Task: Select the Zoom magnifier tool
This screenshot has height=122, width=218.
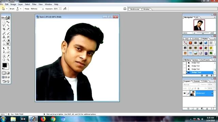Action: click(x=8, y=60)
